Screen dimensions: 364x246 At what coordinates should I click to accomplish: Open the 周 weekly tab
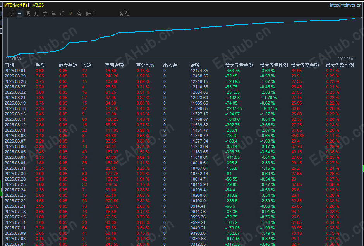[x=28, y=14]
